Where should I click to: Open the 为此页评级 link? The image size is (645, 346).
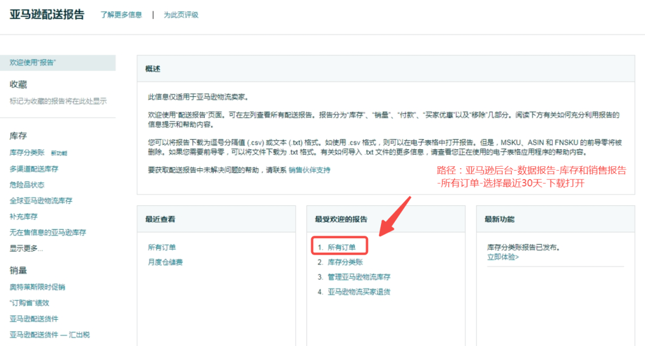[x=181, y=15]
